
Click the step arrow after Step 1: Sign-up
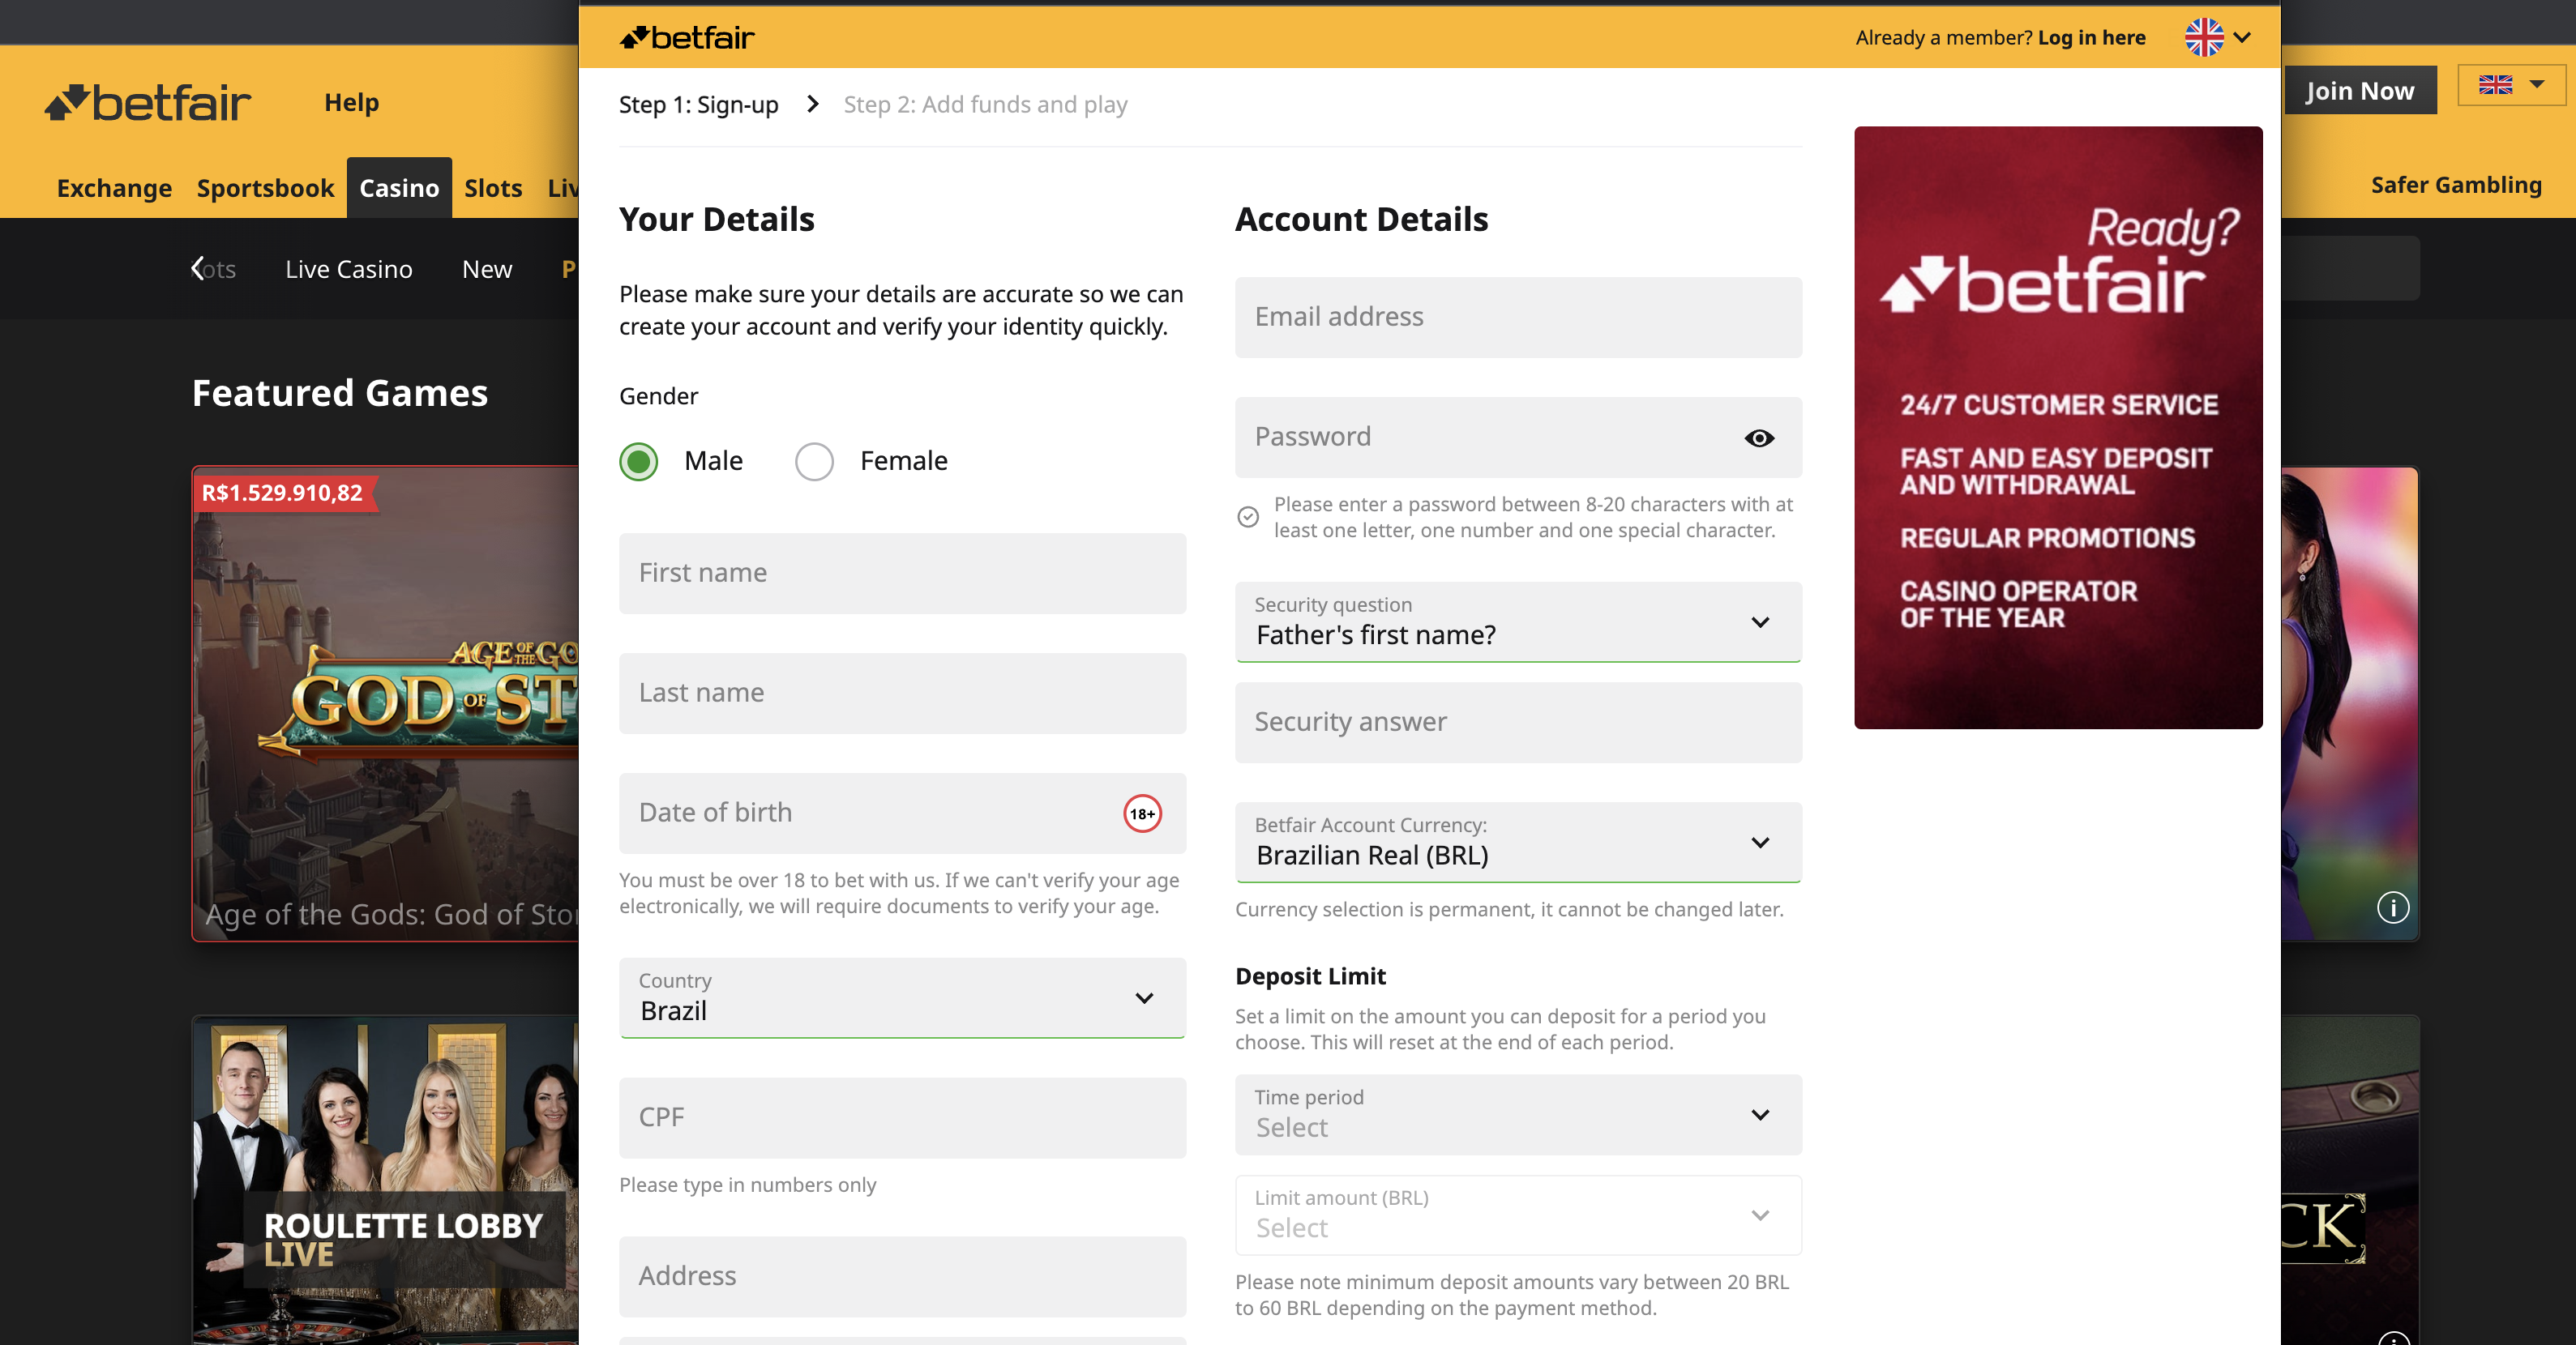(812, 104)
